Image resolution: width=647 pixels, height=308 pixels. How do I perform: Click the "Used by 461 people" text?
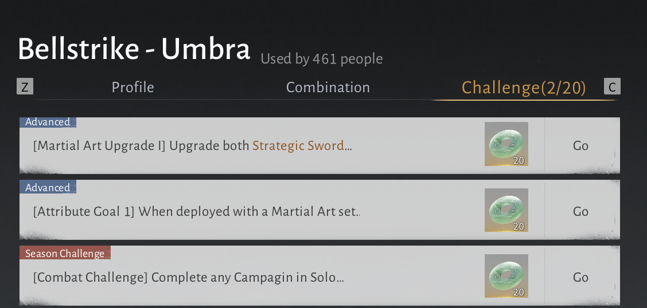[x=321, y=59]
